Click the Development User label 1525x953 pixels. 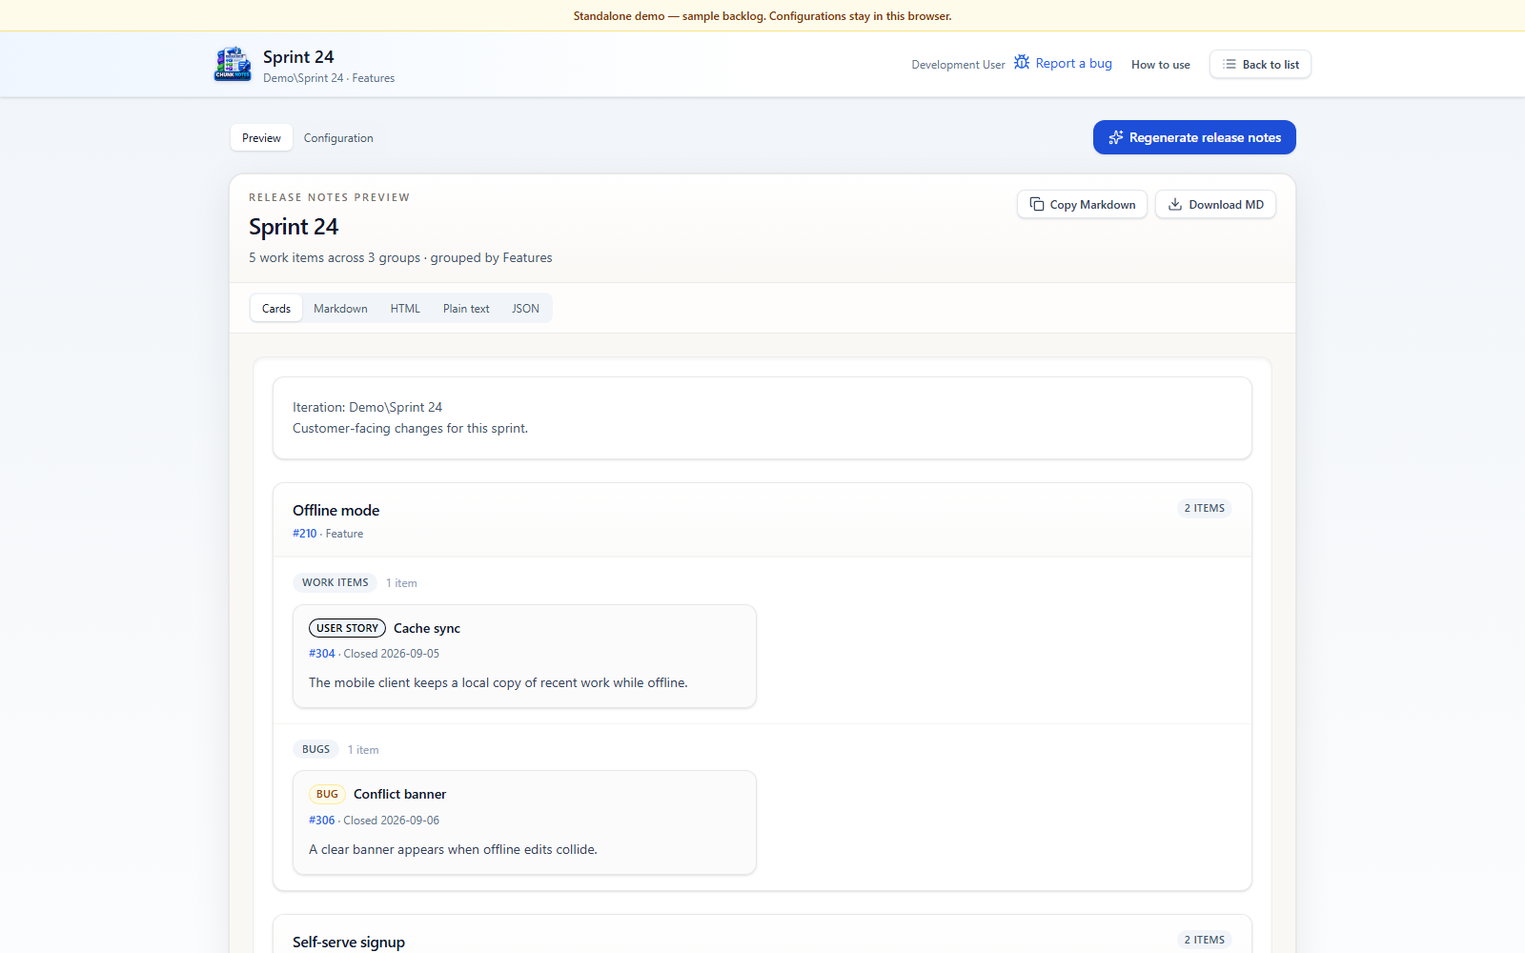tap(958, 65)
